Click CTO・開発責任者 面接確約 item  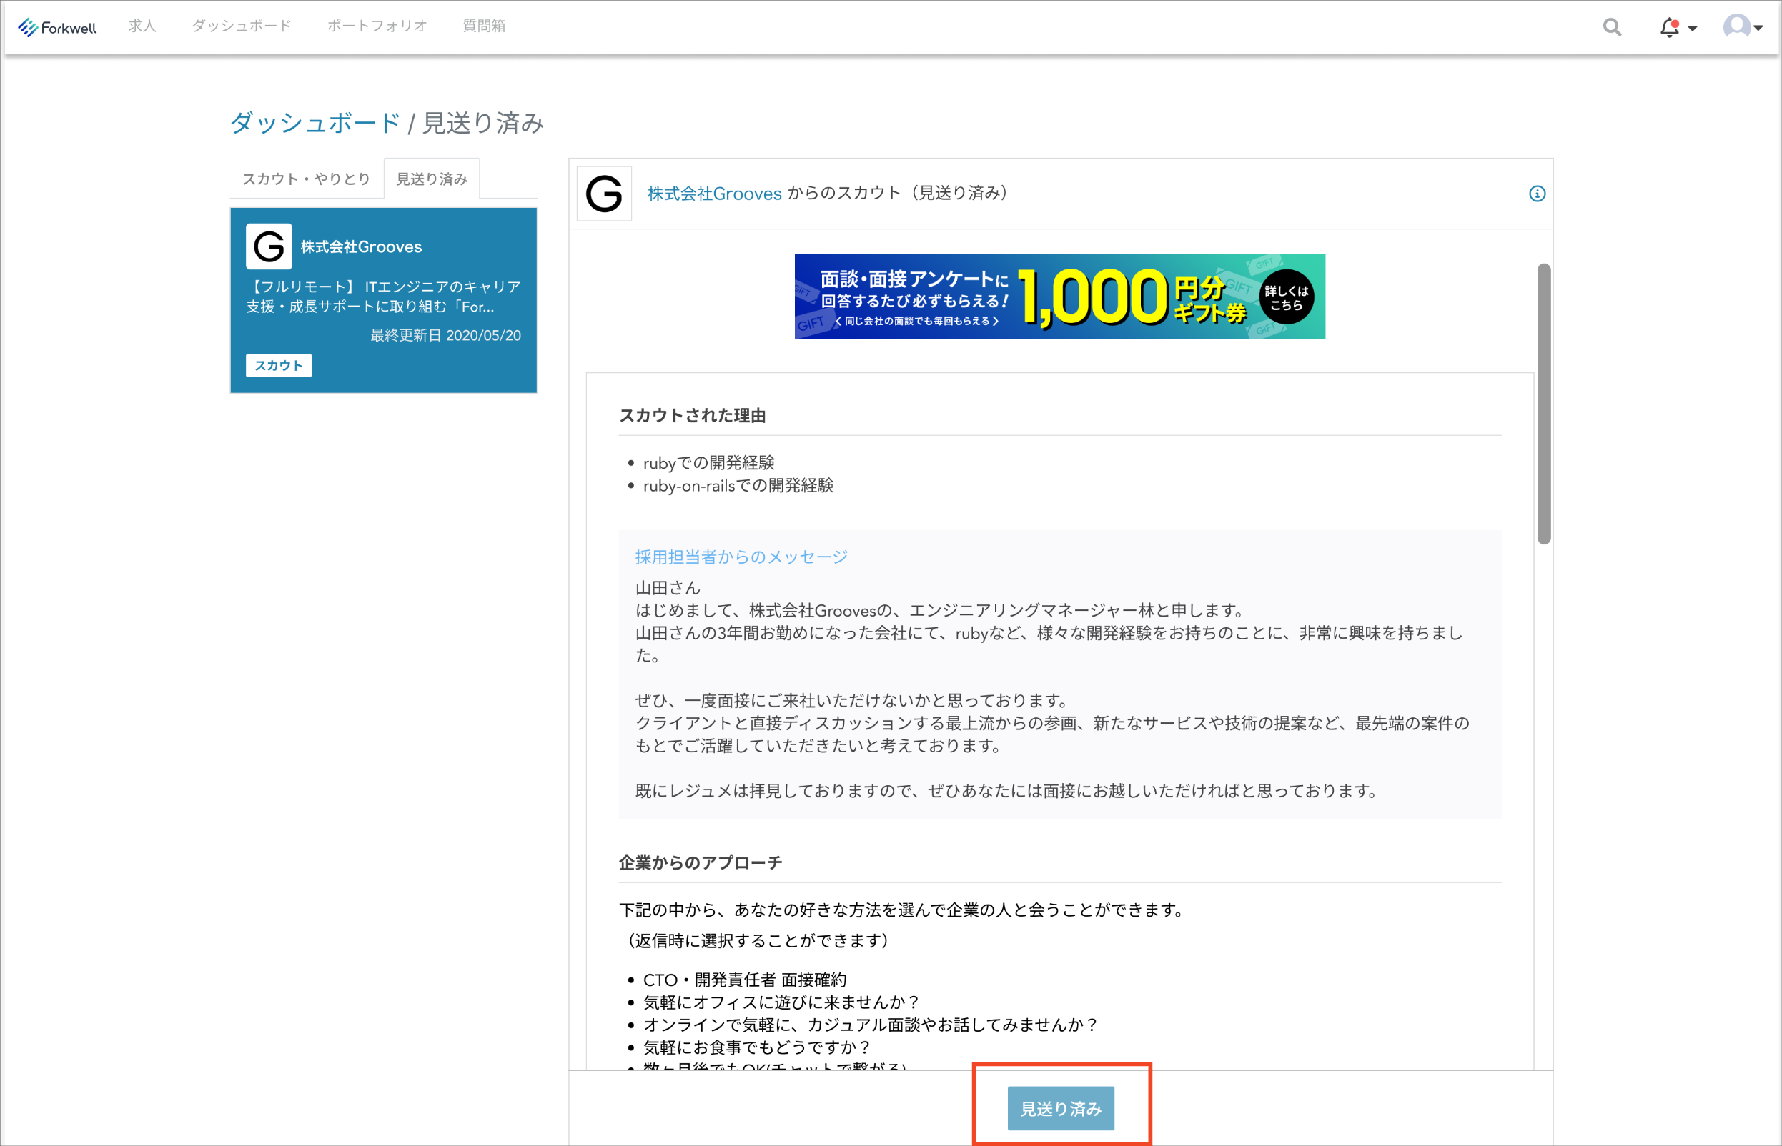click(x=745, y=980)
